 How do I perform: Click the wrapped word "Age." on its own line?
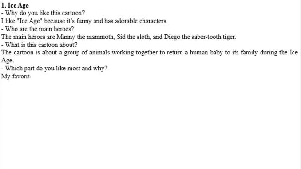coord(8,61)
